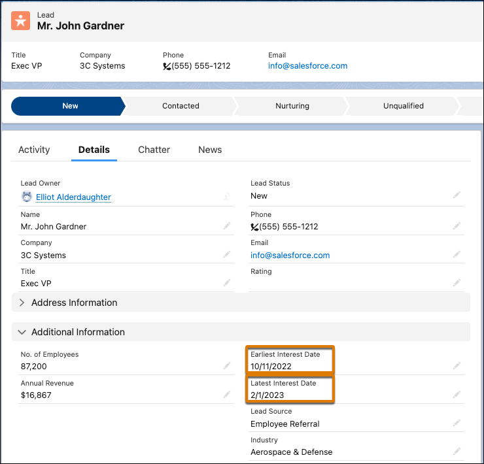Click the Earliest Interest Date value 10/11/2022
The image size is (484, 464).
pyautogui.click(x=271, y=367)
